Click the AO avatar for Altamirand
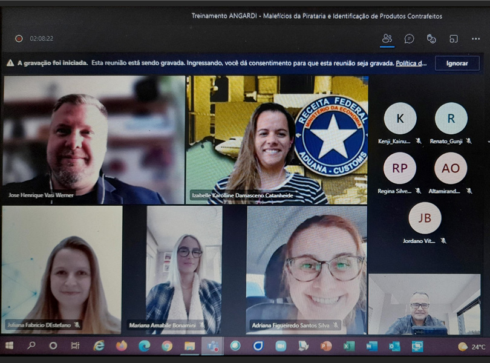Viewport: 490px width, 363px height. (x=451, y=168)
